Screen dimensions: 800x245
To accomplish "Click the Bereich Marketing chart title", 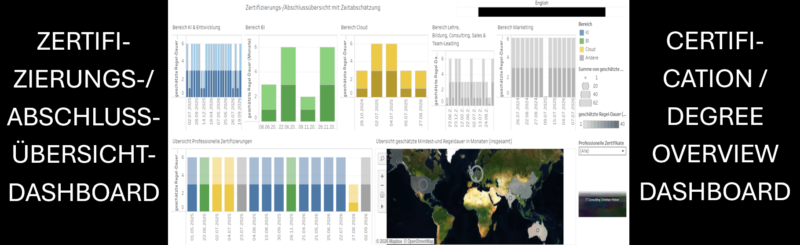I will [515, 27].
